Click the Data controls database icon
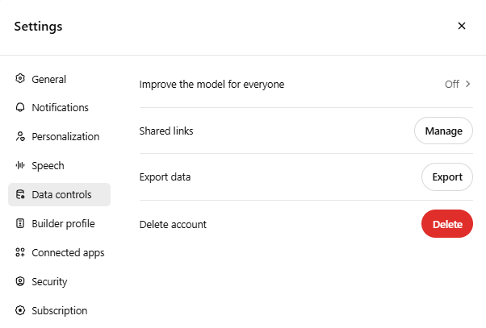This screenshot has width=486, height=328. tap(20, 194)
